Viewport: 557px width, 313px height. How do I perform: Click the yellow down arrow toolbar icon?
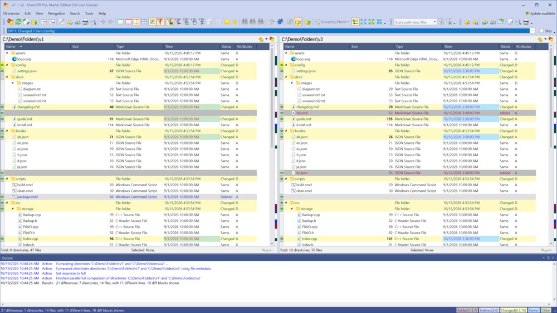tap(235, 22)
